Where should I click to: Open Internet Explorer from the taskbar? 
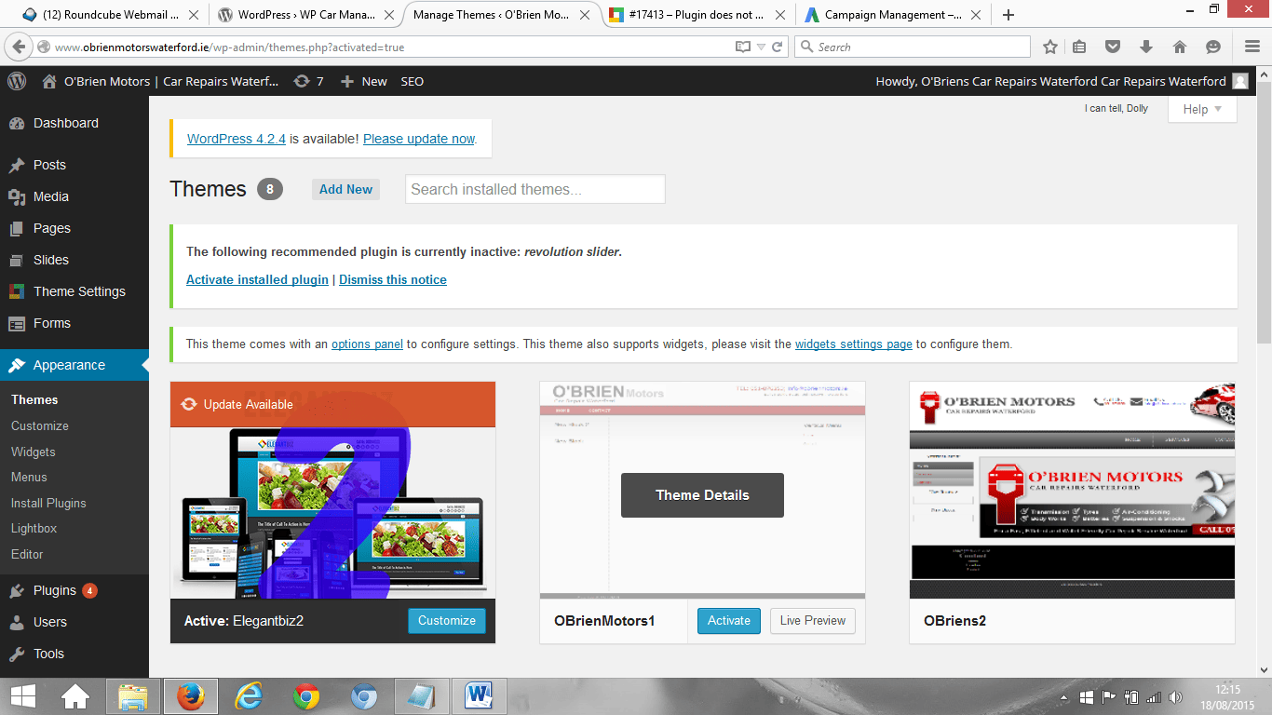(x=249, y=695)
